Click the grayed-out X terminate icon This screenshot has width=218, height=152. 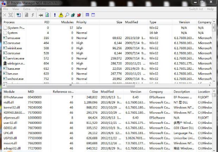(5, 15)
